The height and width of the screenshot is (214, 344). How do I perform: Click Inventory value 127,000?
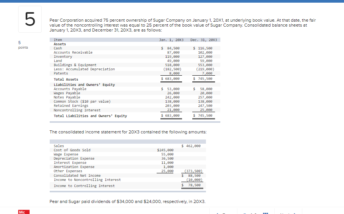point(205,57)
